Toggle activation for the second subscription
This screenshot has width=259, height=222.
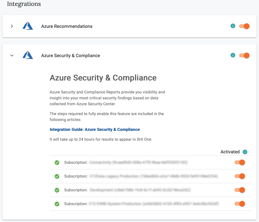click(239, 176)
